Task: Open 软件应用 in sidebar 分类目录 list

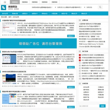Action: (86, 87)
